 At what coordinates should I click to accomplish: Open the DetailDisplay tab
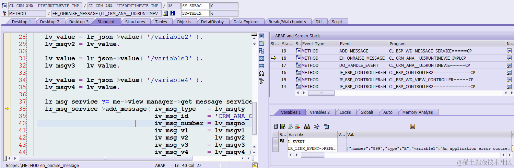(212, 22)
